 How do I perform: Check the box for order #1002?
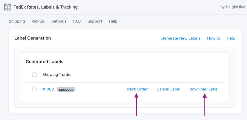pyautogui.click(x=35, y=89)
